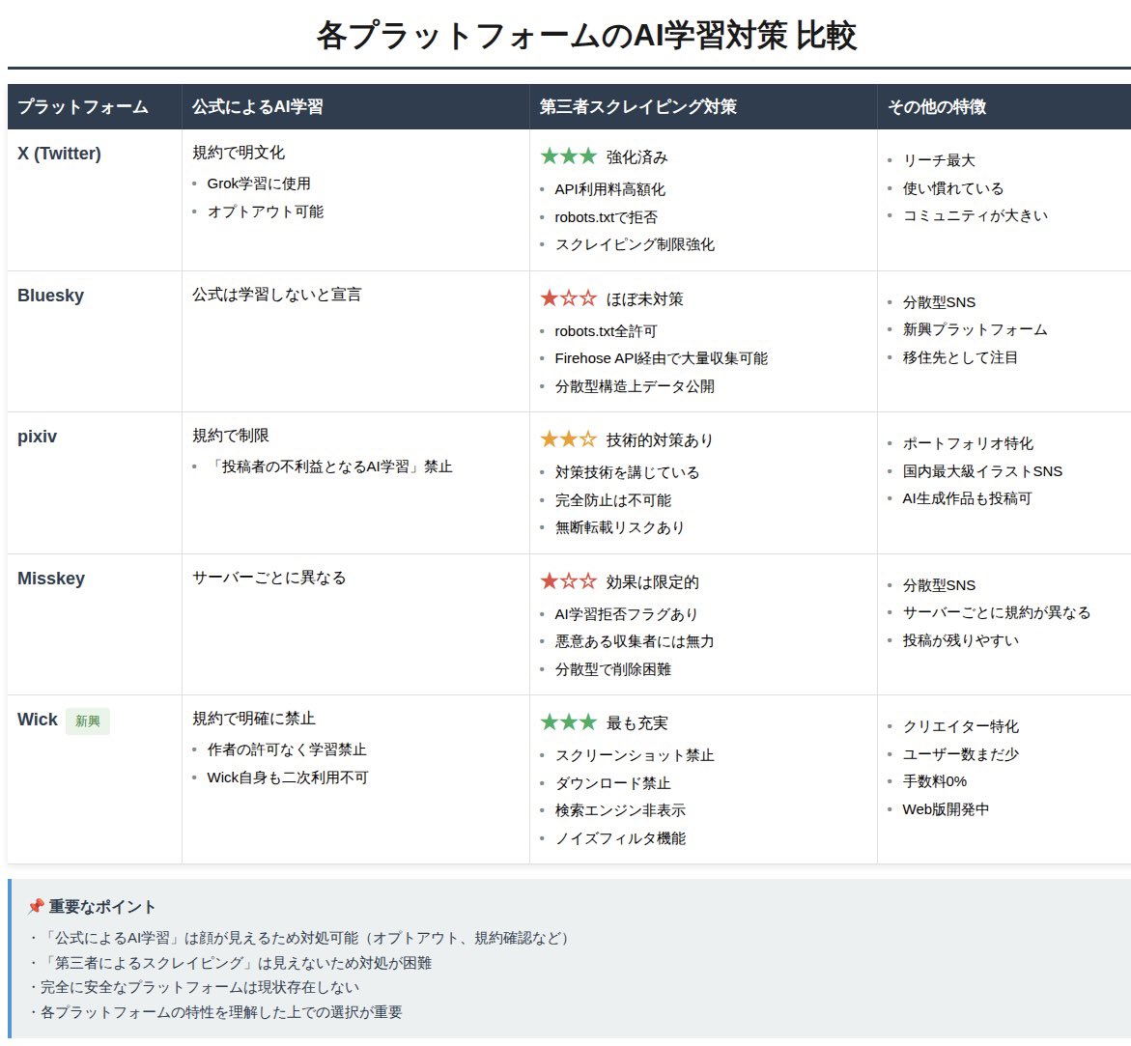1131x1046 pixels.
Task: Toggle the 新興 badge next to Wick
Action: click(x=88, y=721)
